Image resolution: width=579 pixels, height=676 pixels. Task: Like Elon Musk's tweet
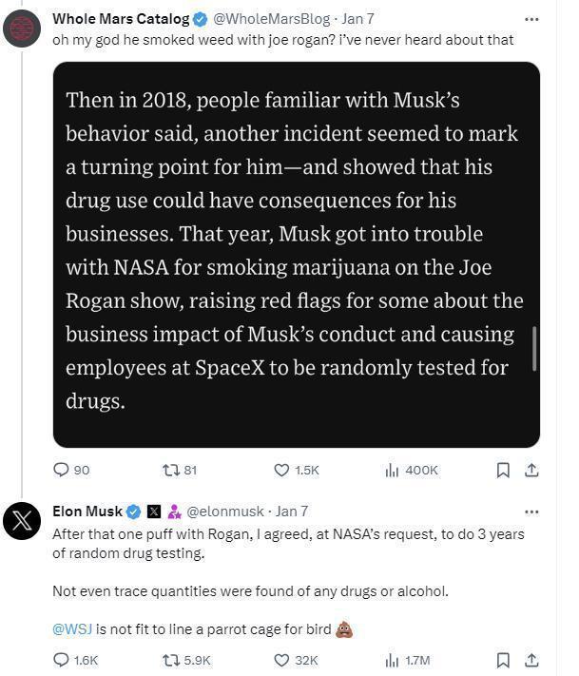281,660
